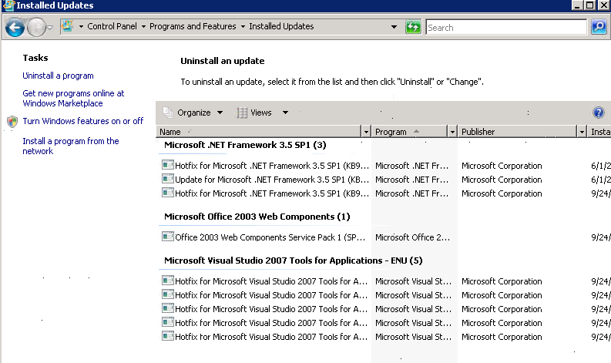Open Turn Windows features on or off
The width and height of the screenshot is (611, 363).
coord(82,121)
